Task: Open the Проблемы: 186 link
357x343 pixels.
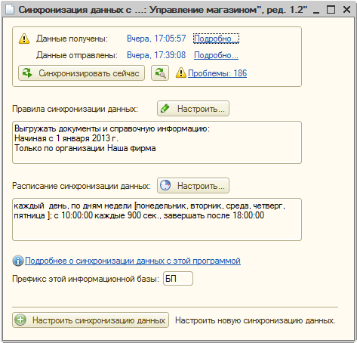Action: coord(217,73)
